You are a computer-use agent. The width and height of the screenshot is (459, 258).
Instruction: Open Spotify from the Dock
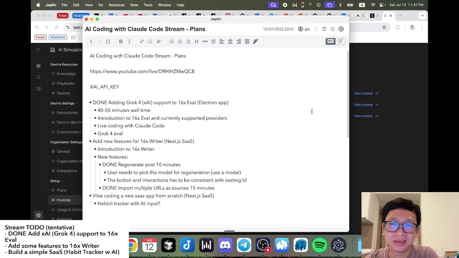coord(320,245)
